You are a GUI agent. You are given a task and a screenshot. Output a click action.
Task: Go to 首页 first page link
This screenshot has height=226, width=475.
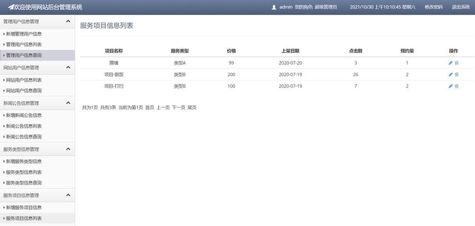click(150, 107)
